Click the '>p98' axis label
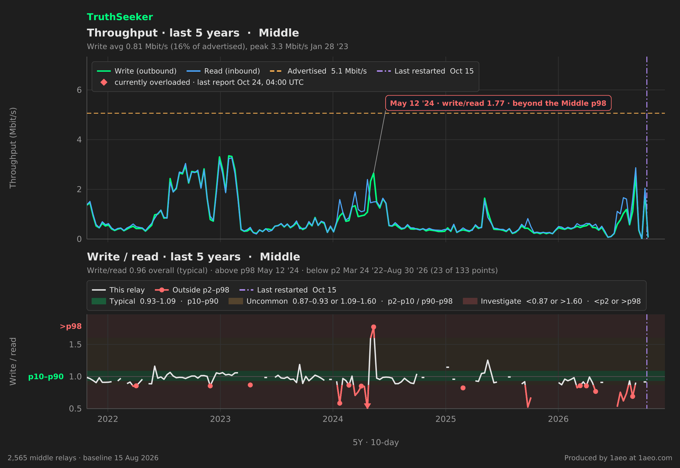 [x=71, y=326]
